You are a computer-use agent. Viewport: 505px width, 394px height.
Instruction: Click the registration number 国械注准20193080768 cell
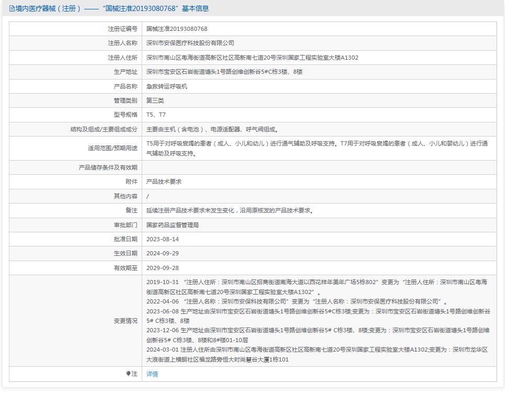click(x=177, y=29)
